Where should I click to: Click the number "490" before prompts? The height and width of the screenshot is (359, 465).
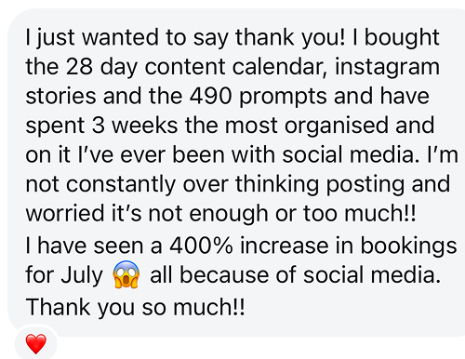(211, 96)
